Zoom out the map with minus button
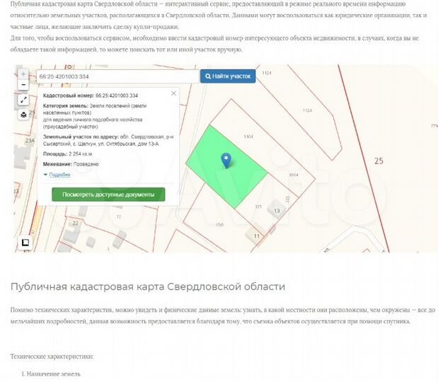438x382 pixels. coord(23,85)
